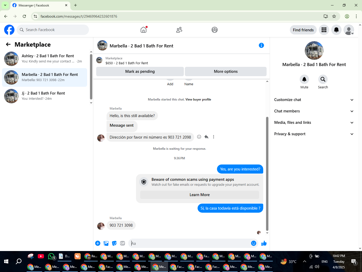
Task: Show hidden system tray icons
Action: click(304, 261)
